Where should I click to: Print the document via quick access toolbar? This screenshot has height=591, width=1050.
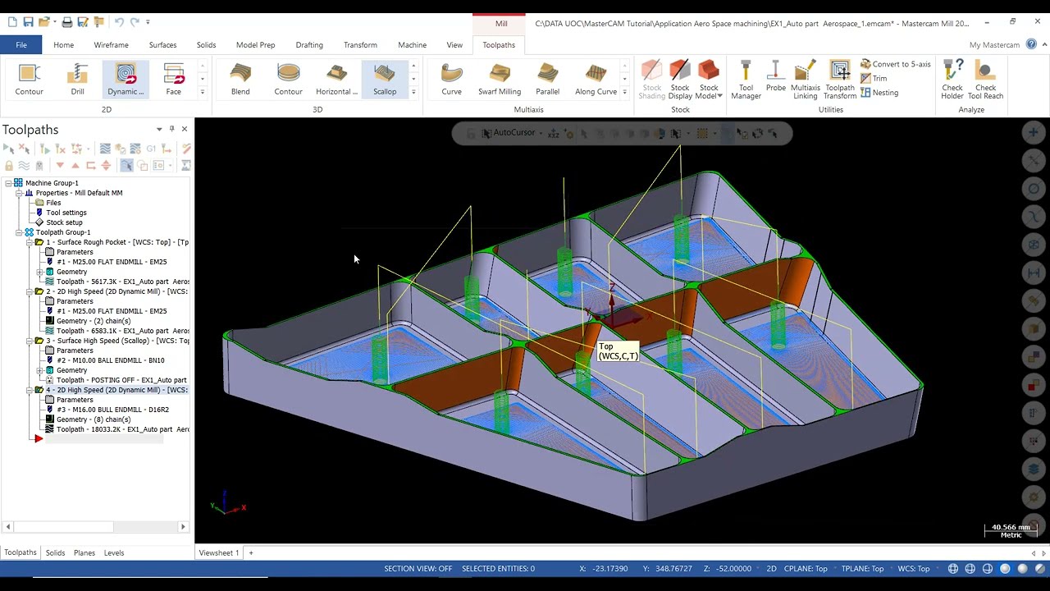[67, 22]
